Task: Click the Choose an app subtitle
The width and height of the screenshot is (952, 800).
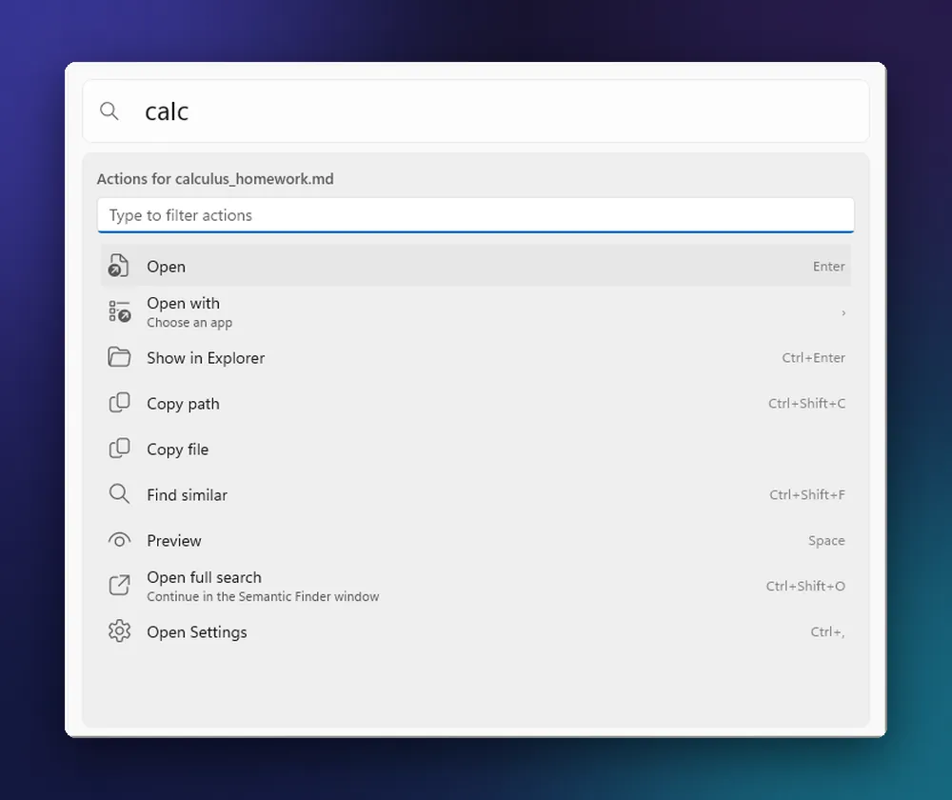Action: (189, 323)
